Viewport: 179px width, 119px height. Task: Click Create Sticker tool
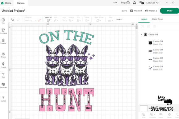click(x=99, y=19)
